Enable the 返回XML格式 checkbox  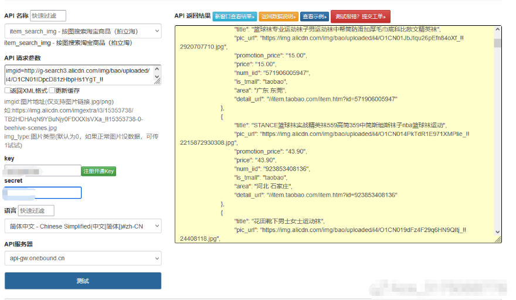[x=7, y=90]
